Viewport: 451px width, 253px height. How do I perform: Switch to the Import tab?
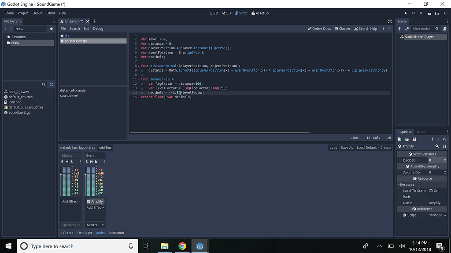[x=416, y=21]
